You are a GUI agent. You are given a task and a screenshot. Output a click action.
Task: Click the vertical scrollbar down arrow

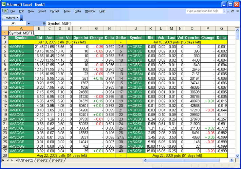click(x=238, y=156)
